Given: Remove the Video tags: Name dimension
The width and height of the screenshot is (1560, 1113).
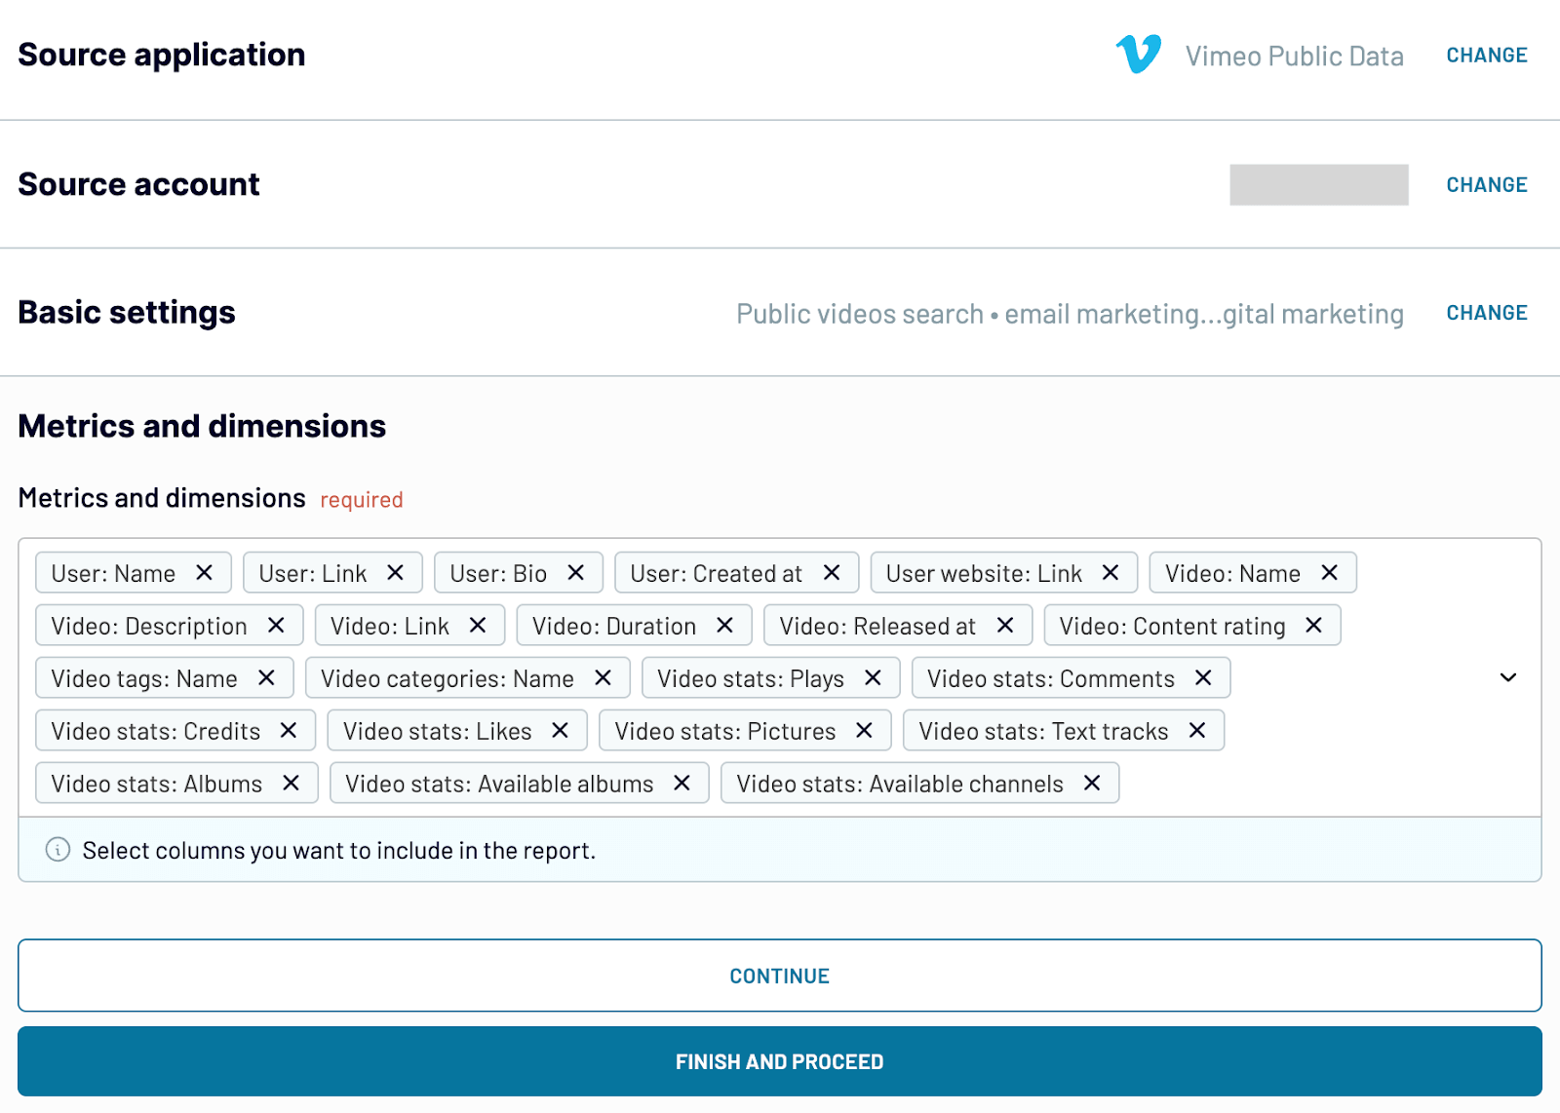Looking at the screenshot, I should click(x=266, y=677).
